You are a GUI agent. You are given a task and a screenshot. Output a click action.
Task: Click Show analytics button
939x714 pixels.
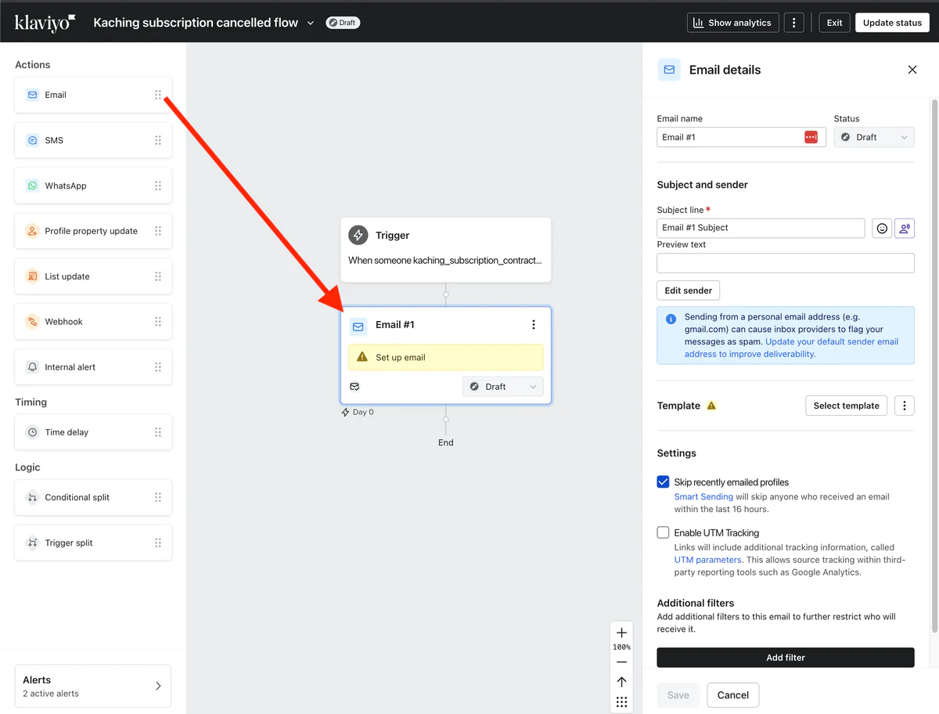coord(733,23)
